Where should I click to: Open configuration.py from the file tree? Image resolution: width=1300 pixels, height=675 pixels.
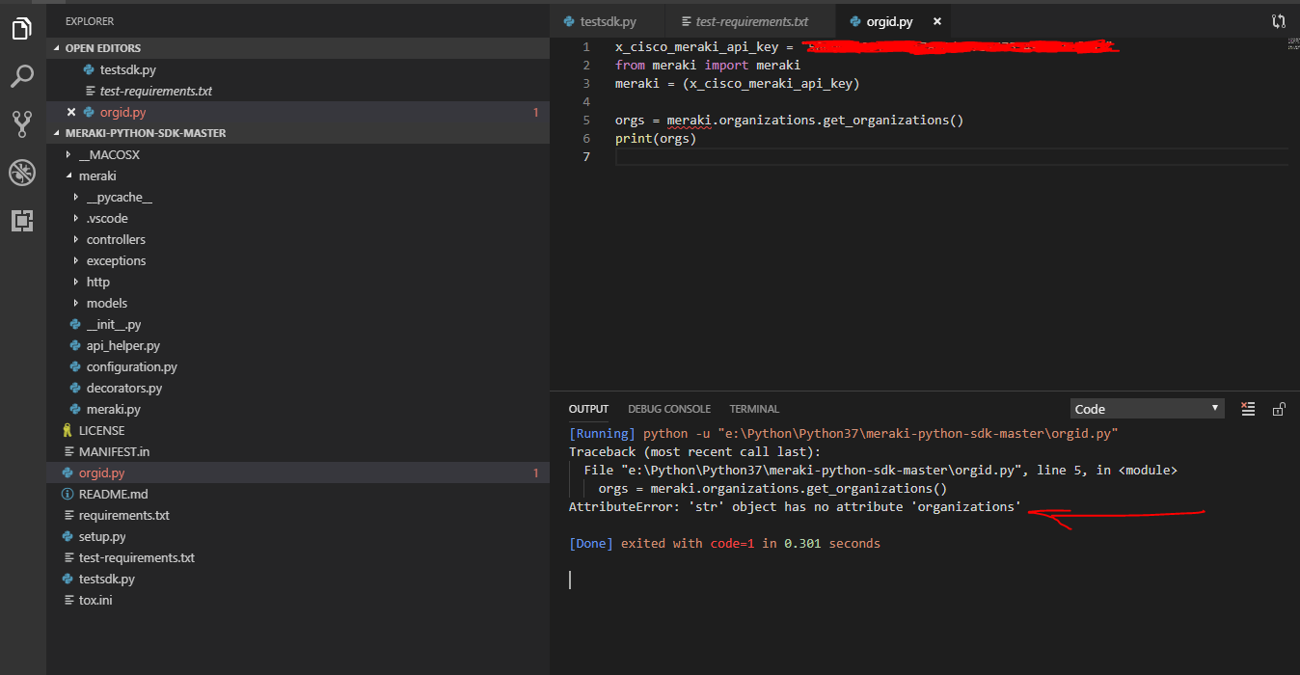131,366
